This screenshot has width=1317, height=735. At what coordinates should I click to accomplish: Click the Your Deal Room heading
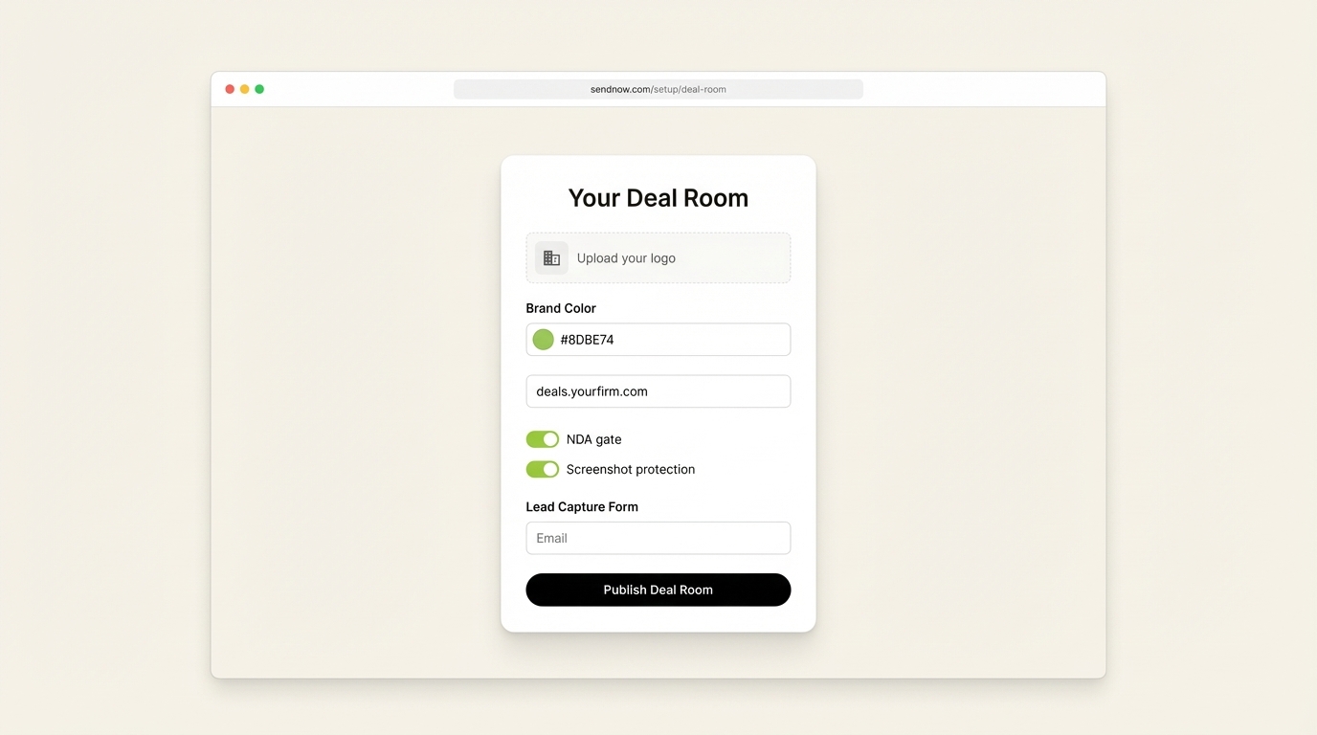pos(658,197)
